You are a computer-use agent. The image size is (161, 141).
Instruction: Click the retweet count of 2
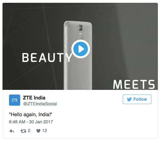point(29,130)
